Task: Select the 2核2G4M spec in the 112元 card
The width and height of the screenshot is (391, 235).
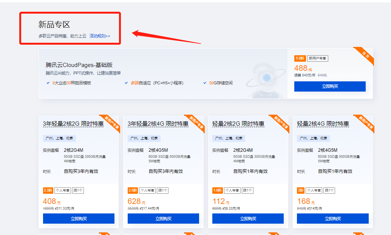Action: coord(243,150)
